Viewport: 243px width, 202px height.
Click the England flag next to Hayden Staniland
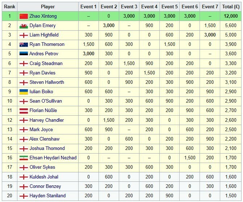tap(24, 196)
